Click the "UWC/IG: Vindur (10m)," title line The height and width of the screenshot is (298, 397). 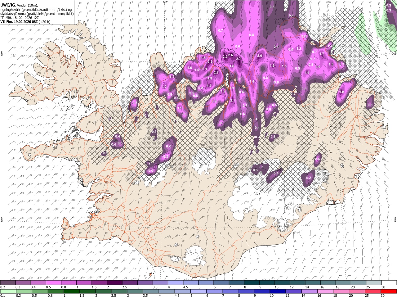[19, 5]
